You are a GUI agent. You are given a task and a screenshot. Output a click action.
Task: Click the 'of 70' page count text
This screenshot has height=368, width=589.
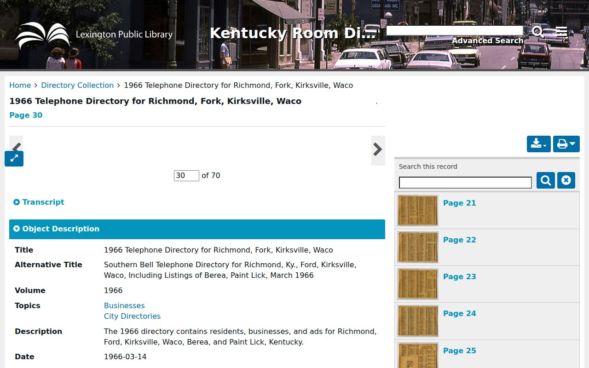pyautogui.click(x=211, y=175)
